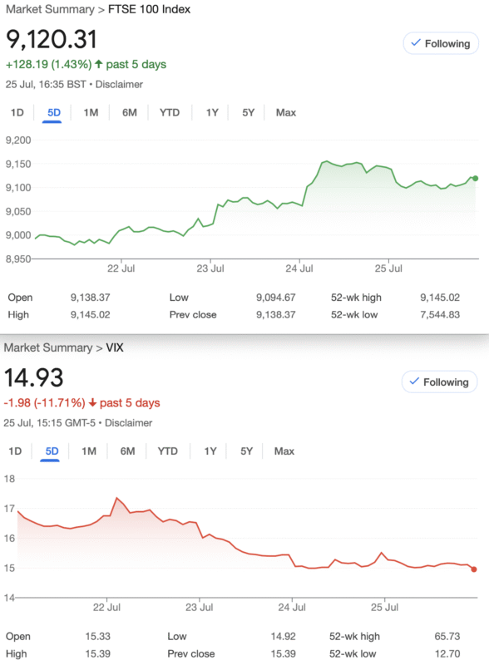Select the 1M range on FTSE chart
This screenshot has width=489, height=665.
(x=91, y=112)
